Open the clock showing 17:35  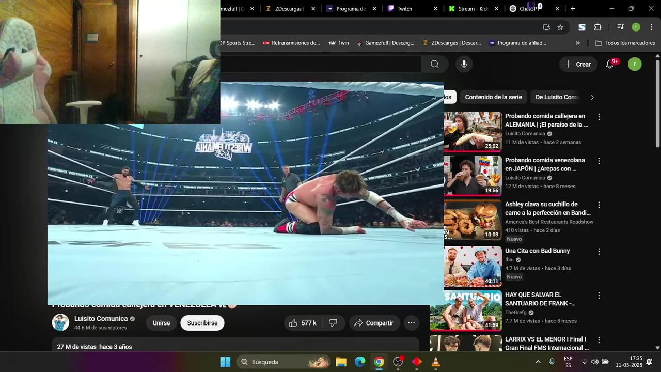click(x=629, y=362)
